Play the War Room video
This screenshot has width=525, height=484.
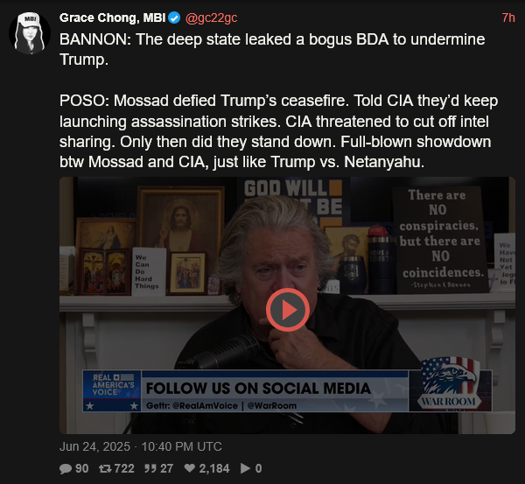coord(287,310)
